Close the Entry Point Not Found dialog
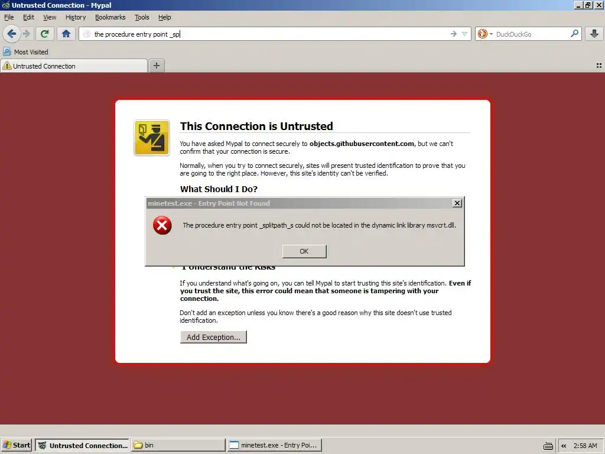Viewport: 605px width, 454px height. [457, 203]
